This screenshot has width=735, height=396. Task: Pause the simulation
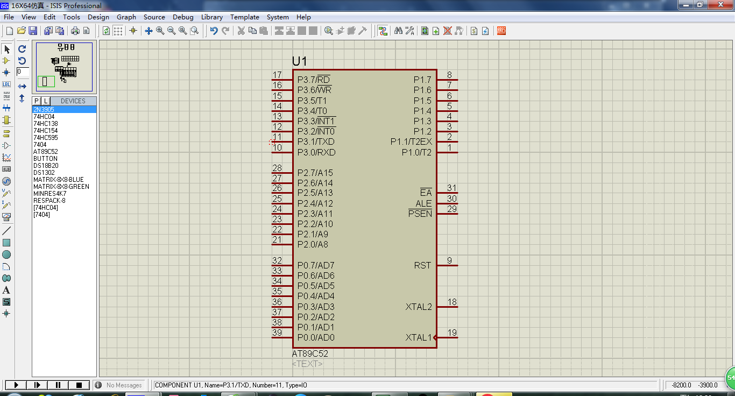click(x=58, y=385)
